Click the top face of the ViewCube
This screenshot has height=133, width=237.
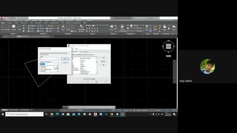point(168,46)
